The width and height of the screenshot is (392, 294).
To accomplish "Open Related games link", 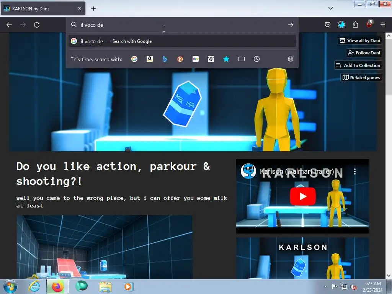I will point(361,77).
